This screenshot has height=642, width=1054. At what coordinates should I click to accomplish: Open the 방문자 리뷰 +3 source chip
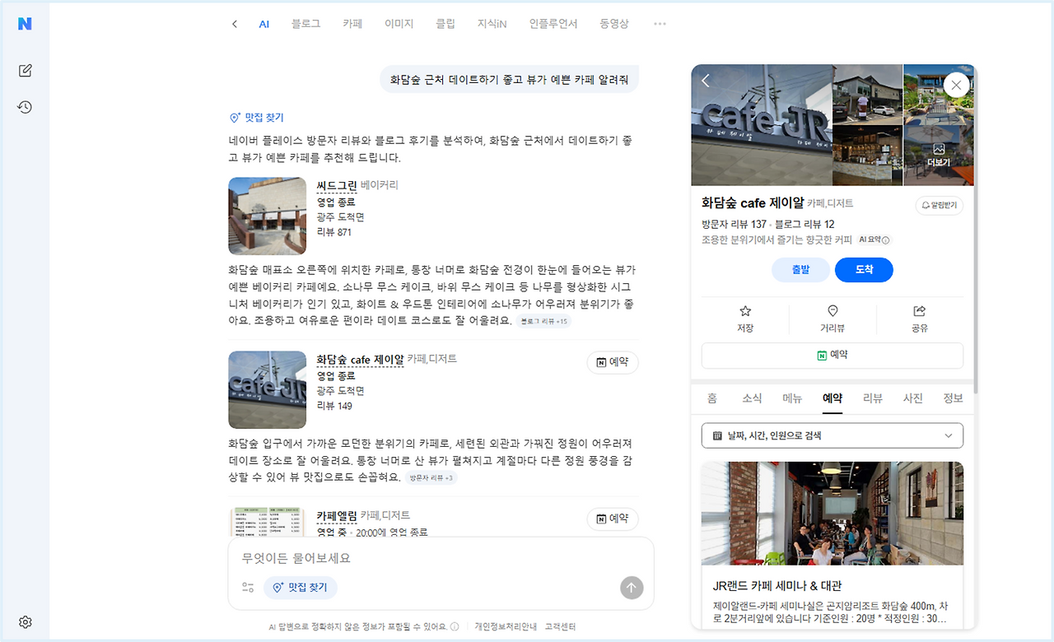pyautogui.click(x=431, y=477)
